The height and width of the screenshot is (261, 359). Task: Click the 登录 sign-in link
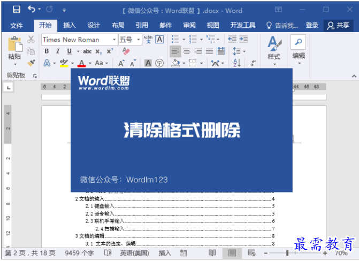(x=312, y=25)
